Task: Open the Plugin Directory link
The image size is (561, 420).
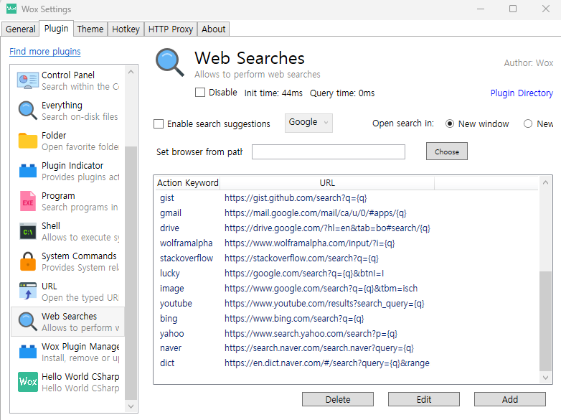Action: 522,93
